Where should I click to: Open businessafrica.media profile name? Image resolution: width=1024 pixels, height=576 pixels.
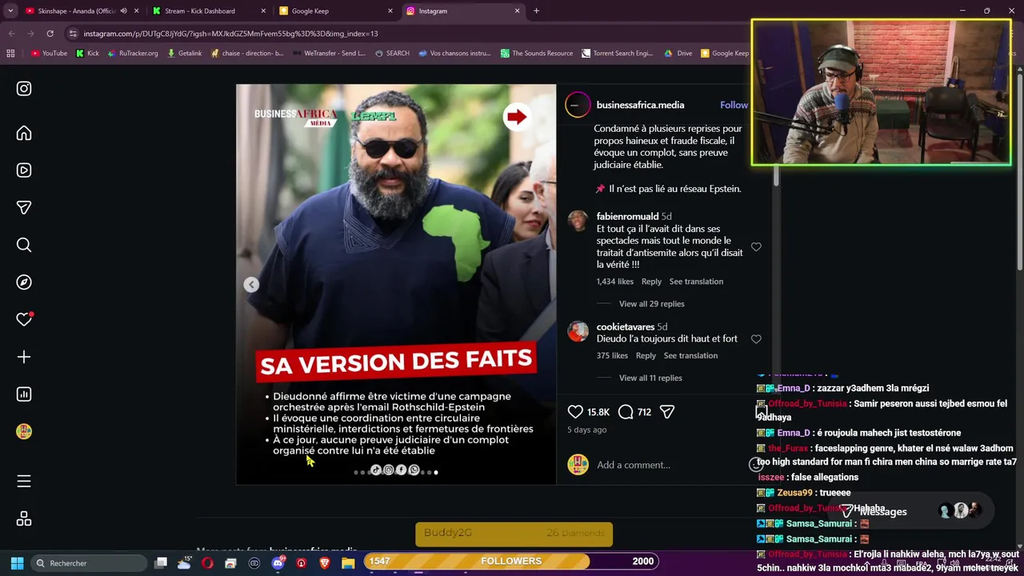point(640,105)
